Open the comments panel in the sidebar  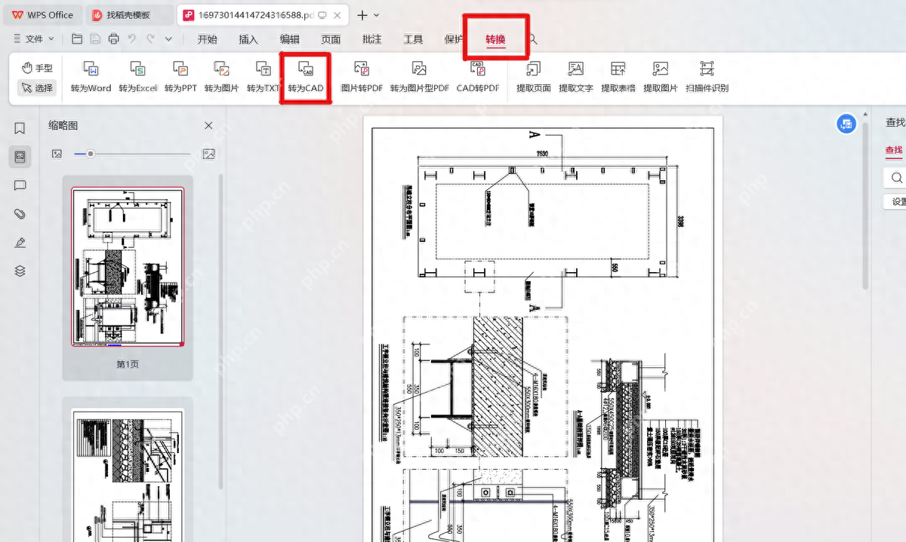coord(20,185)
